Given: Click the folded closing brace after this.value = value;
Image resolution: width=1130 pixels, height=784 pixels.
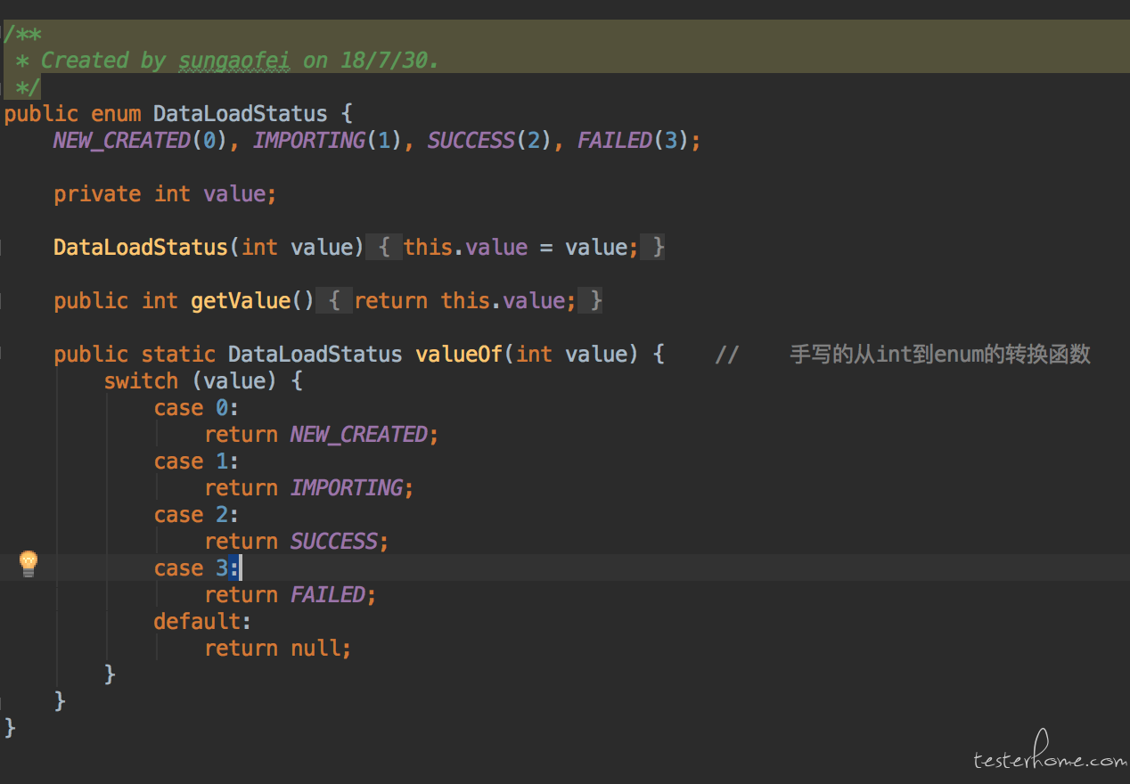Looking at the screenshot, I should pyautogui.click(x=658, y=247).
